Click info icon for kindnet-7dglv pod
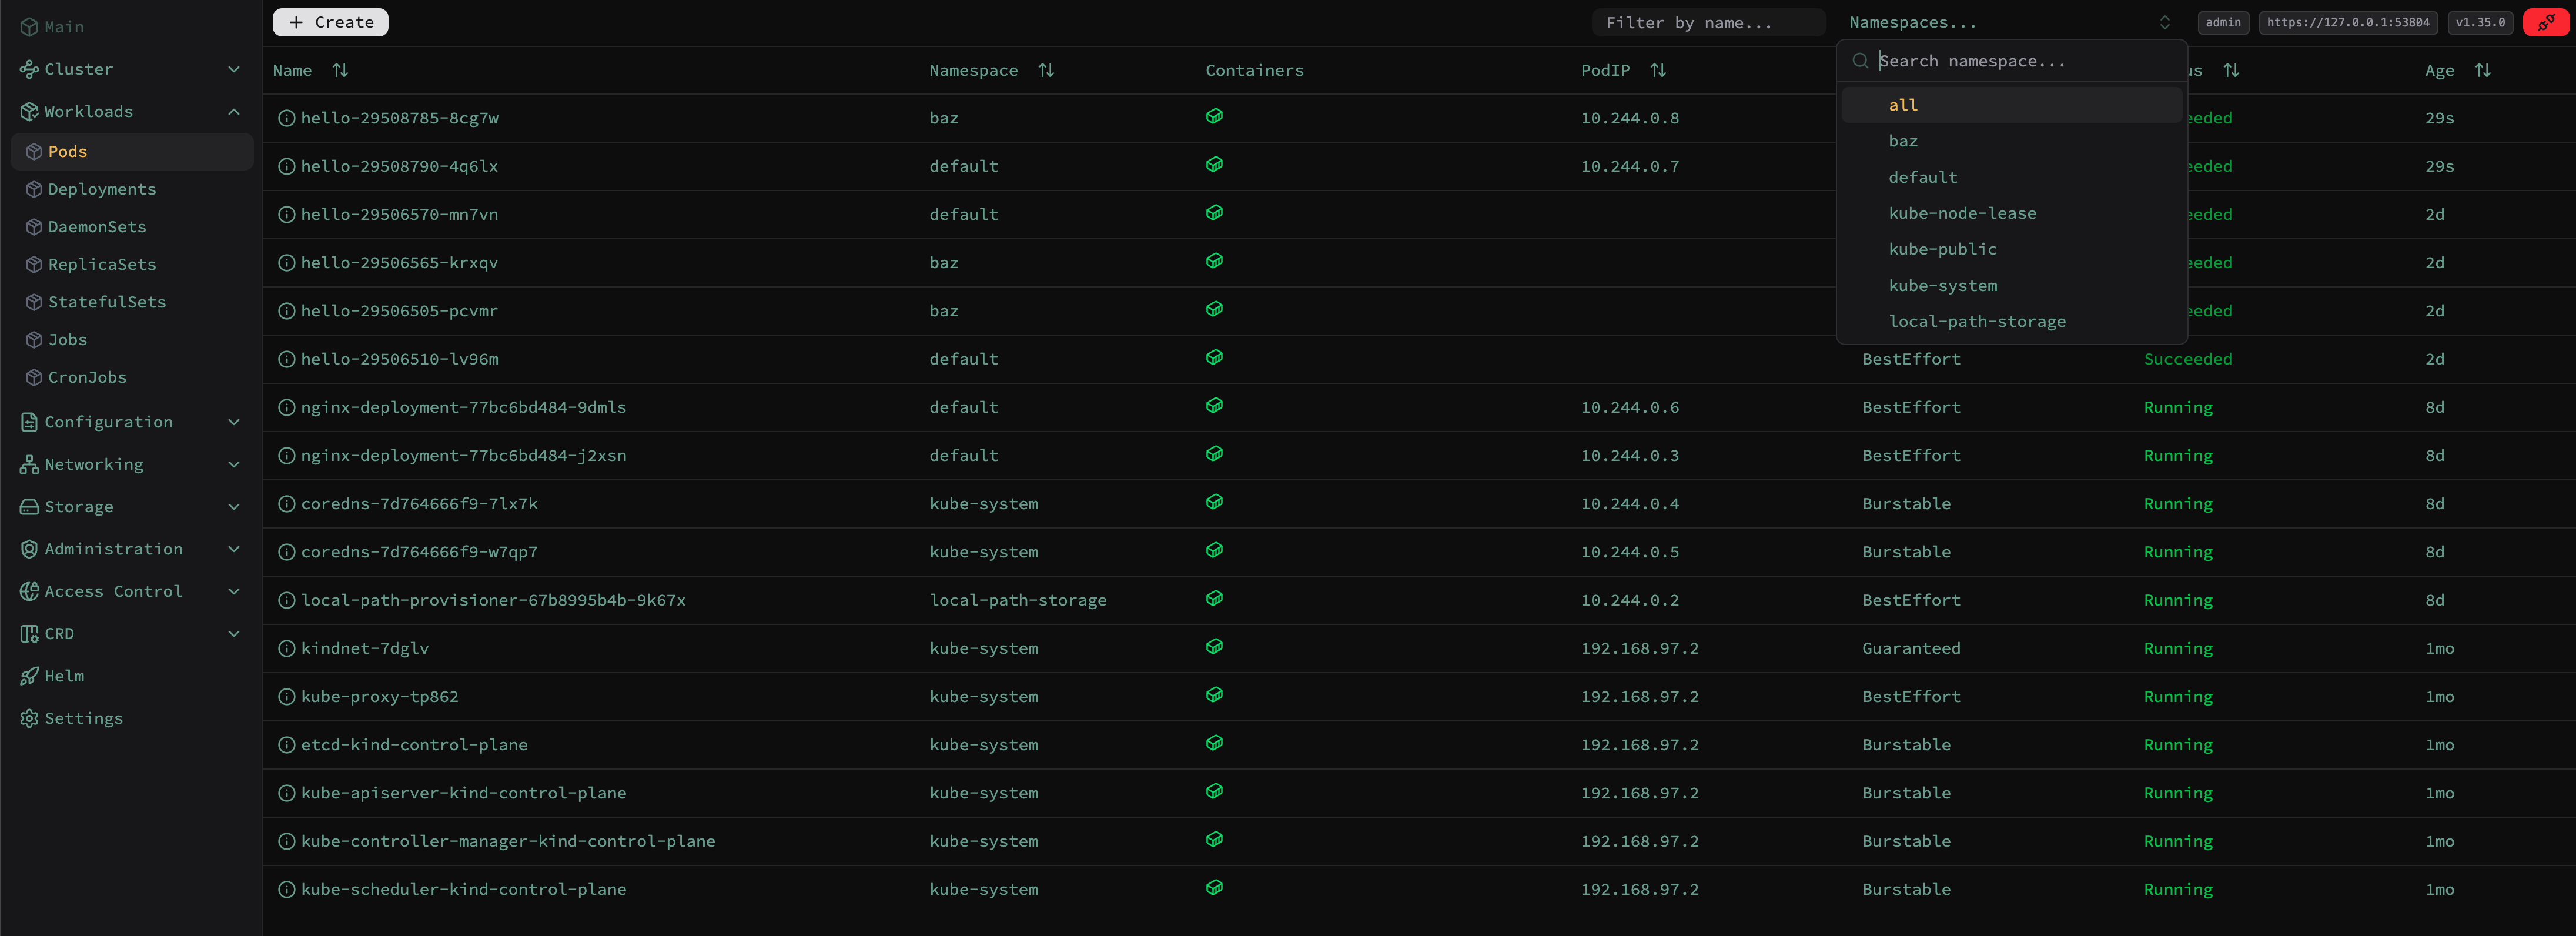The height and width of the screenshot is (936, 2576). (286, 648)
